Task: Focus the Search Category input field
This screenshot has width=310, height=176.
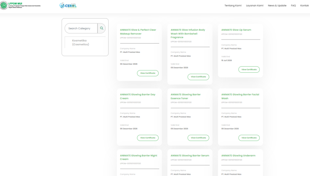Action: coord(81,28)
